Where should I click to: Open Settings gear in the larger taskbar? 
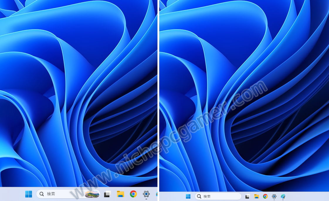(146, 194)
